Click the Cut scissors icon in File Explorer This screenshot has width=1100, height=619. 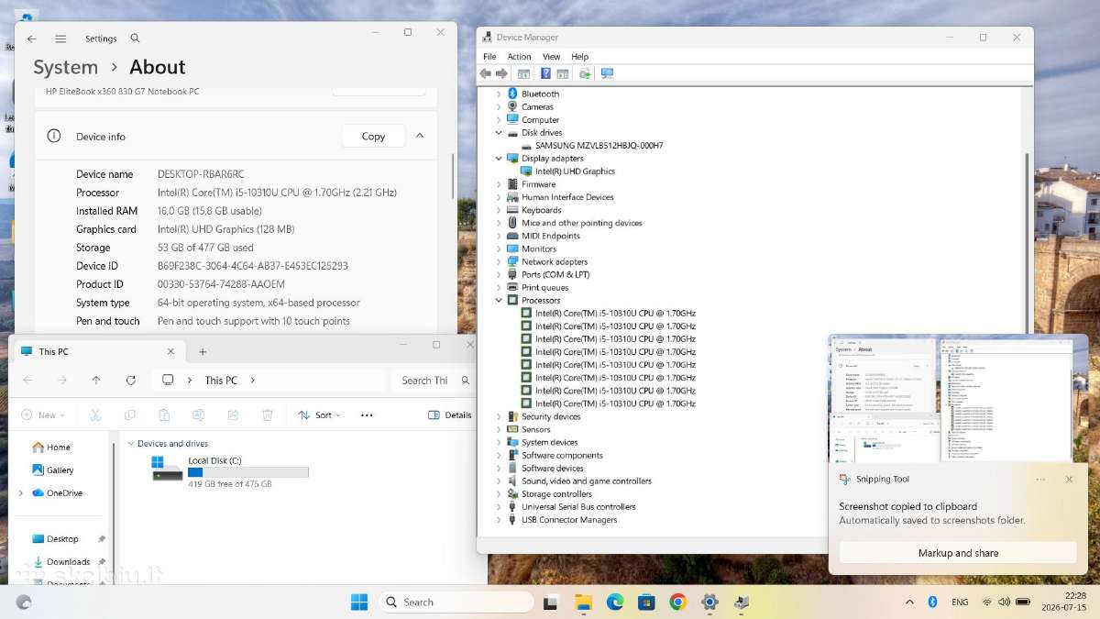[95, 415]
